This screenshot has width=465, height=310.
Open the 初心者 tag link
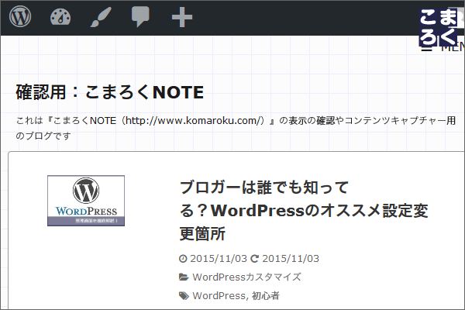[266, 296]
